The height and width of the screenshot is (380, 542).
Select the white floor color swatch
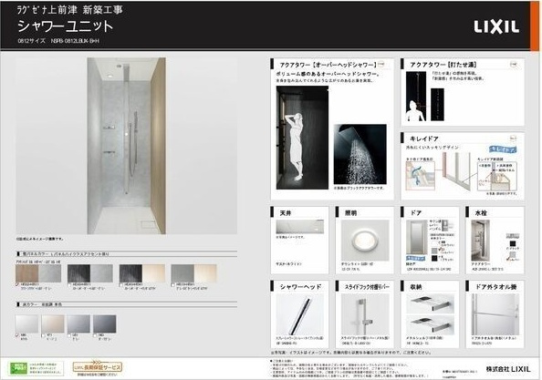click(x=27, y=324)
